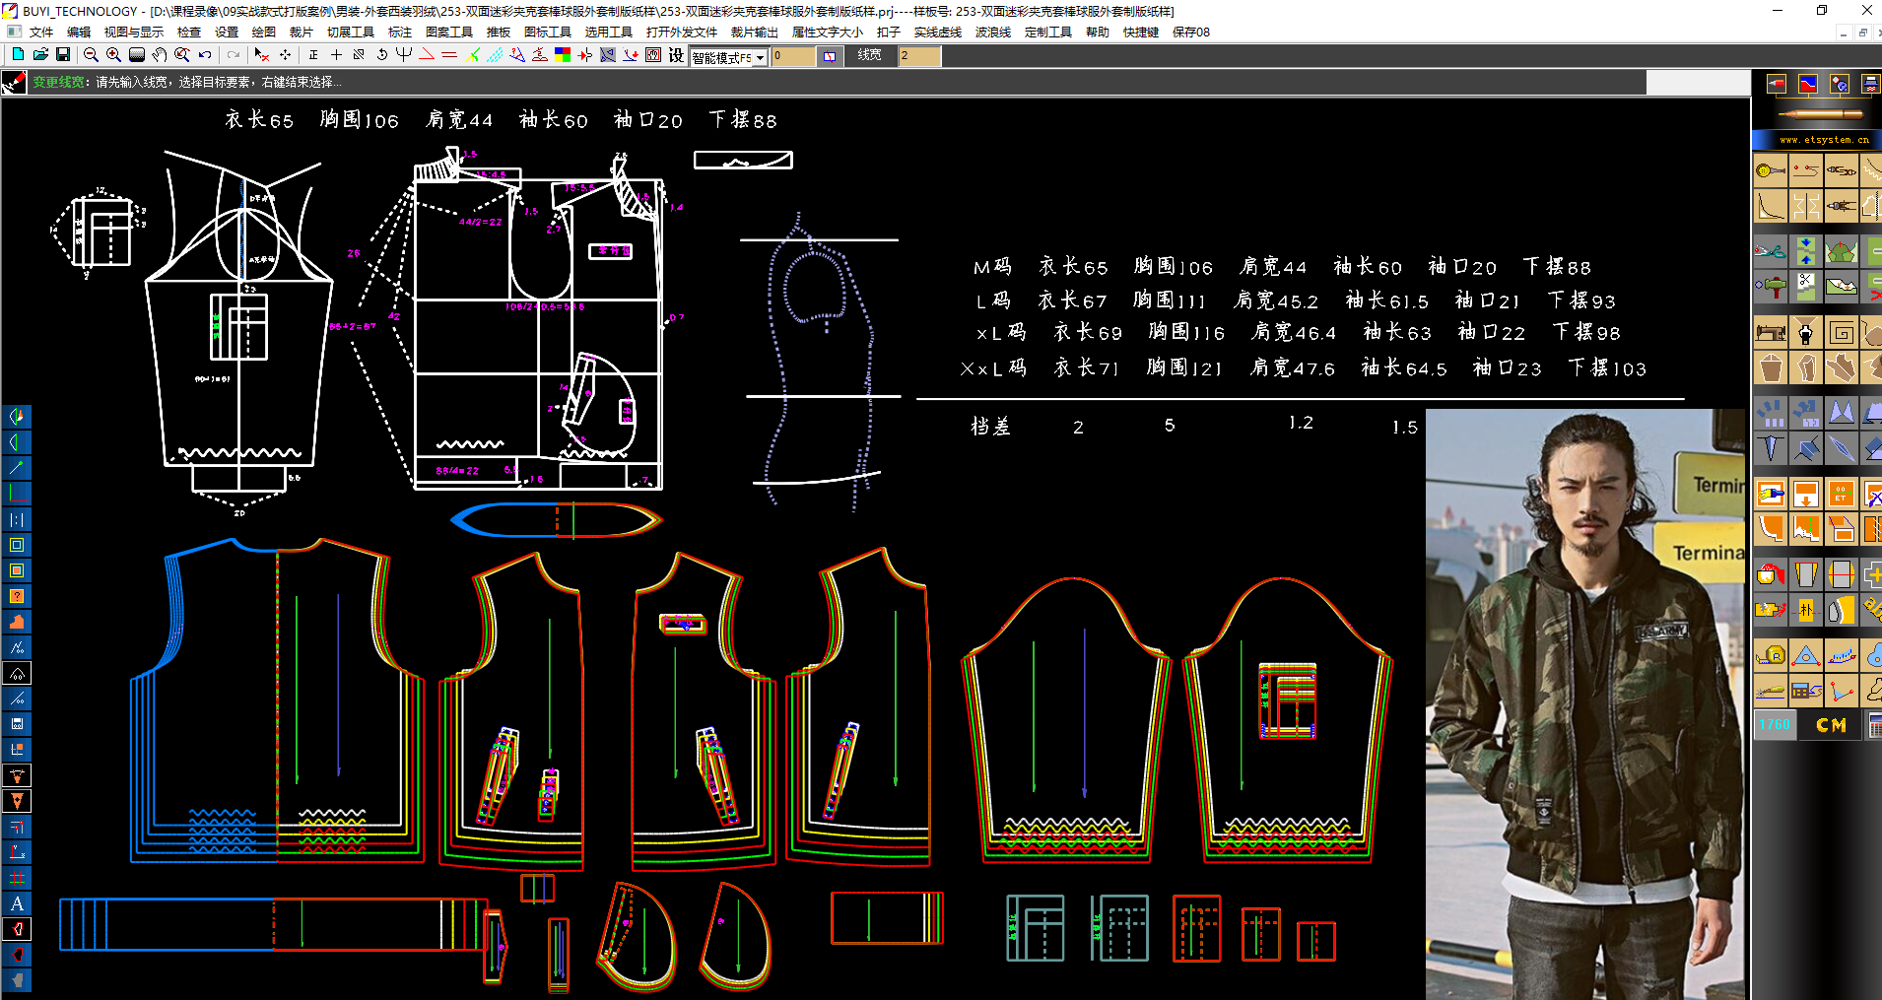
Task: Click the Save file icon
Action: pyautogui.click(x=63, y=55)
